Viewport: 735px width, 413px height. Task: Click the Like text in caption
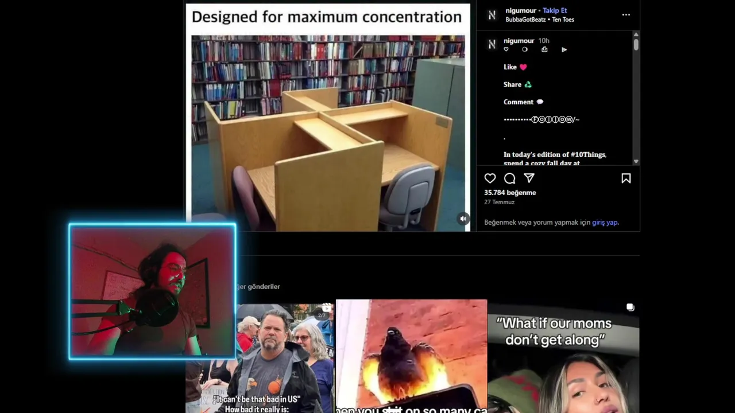(510, 67)
